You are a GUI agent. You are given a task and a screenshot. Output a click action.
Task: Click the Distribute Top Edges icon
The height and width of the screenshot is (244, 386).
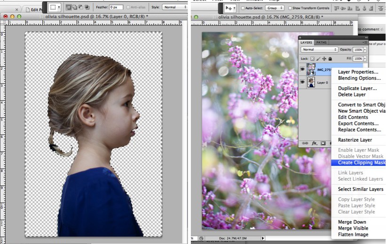380,8
